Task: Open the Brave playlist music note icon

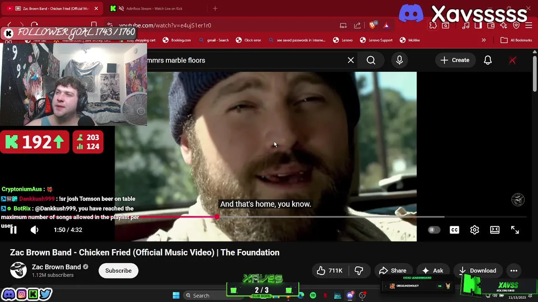Action: (x=466, y=25)
